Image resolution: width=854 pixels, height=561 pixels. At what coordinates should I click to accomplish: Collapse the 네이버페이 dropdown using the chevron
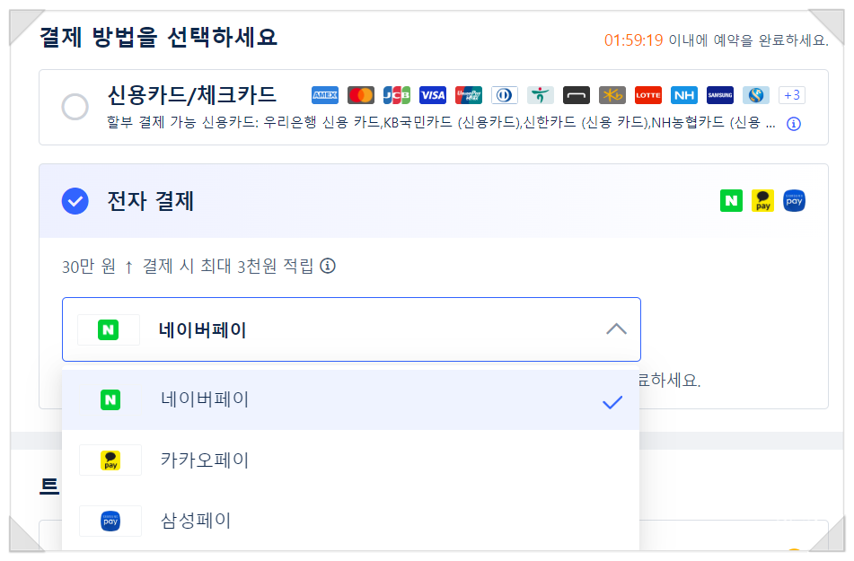616,329
